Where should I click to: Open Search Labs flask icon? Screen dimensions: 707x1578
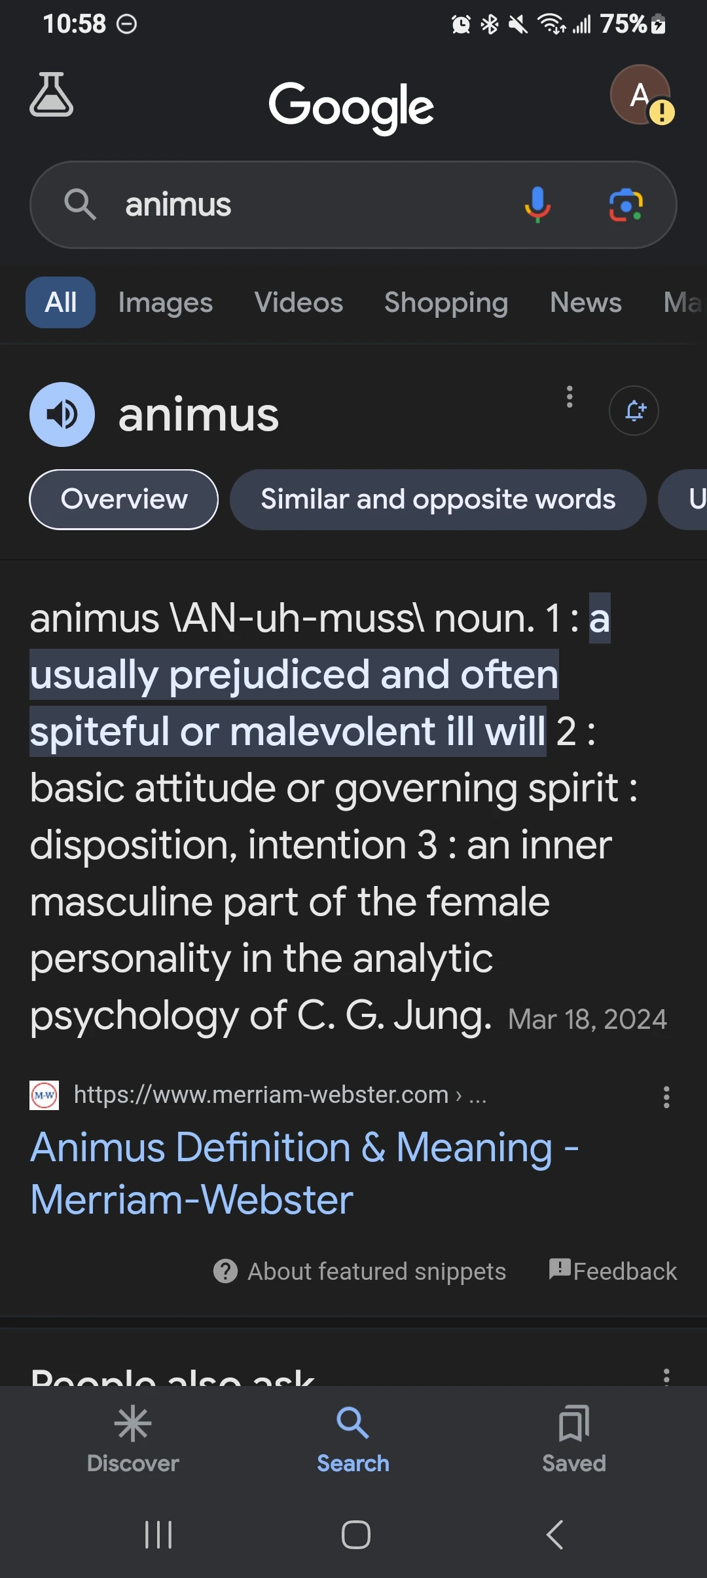point(51,95)
